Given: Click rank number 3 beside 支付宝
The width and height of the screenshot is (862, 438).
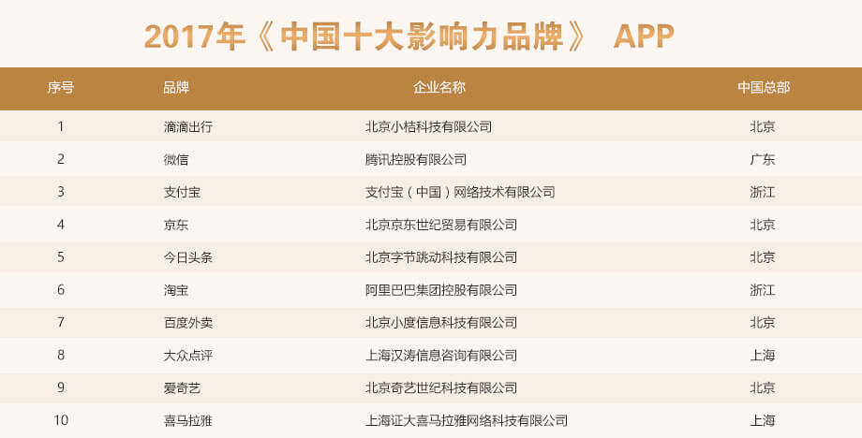Looking at the screenshot, I should pos(61,192).
